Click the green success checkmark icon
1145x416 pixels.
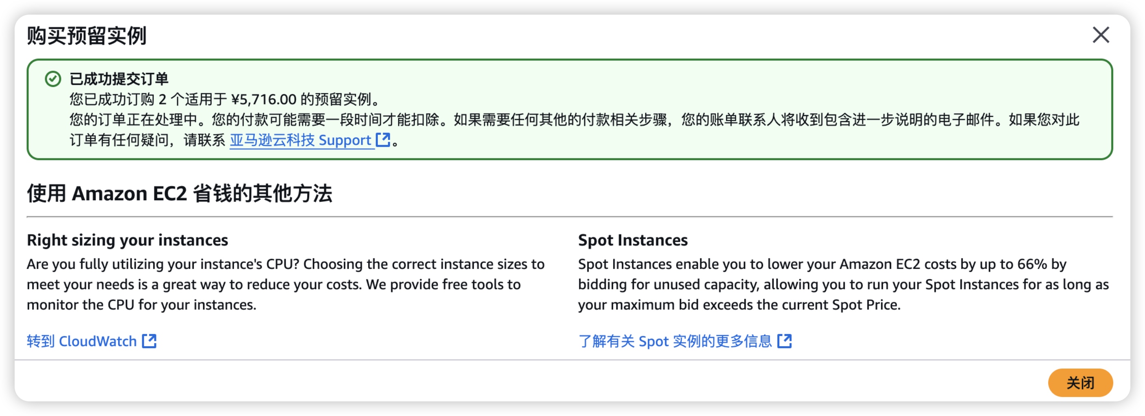point(53,79)
